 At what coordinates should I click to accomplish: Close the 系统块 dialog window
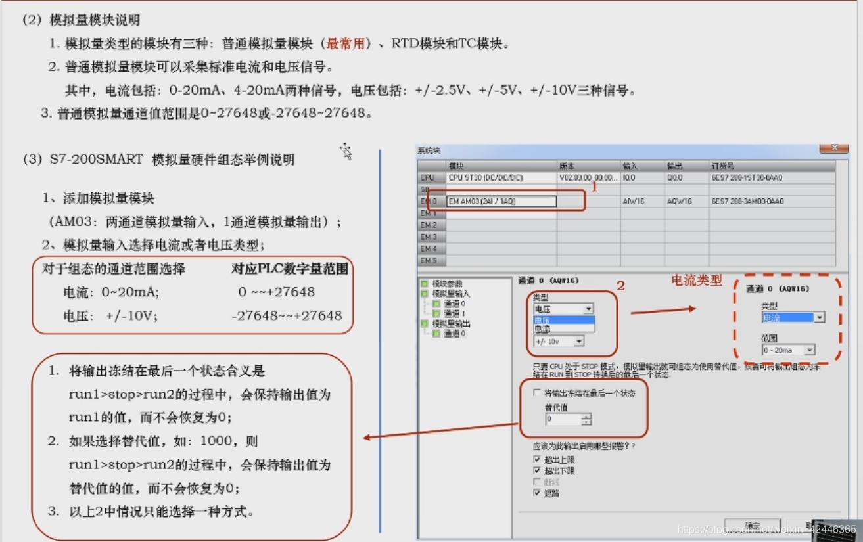[x=834, y=148]
